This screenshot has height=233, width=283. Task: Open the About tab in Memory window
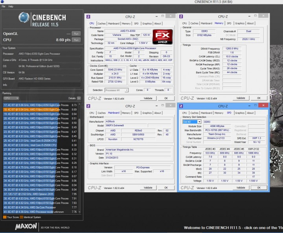coord(250,23)
